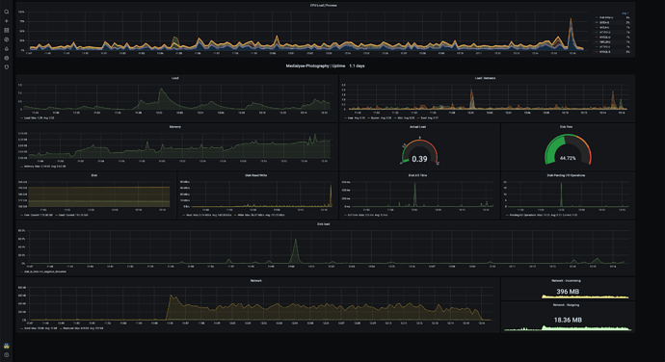Open the Load panel title menu
Image resolution: width=665 pixels, height=362 pixels.
175,78
